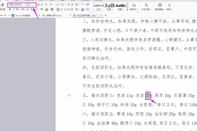Close the Docer-在线模板 tab
Viewport: 197px width, 131px height.
(39, 15)
